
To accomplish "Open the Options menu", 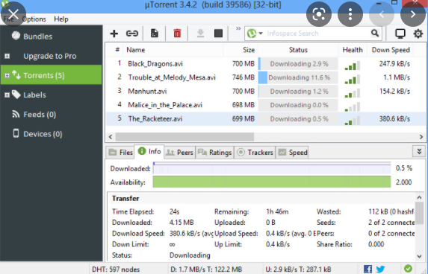I will click(34, 19).
